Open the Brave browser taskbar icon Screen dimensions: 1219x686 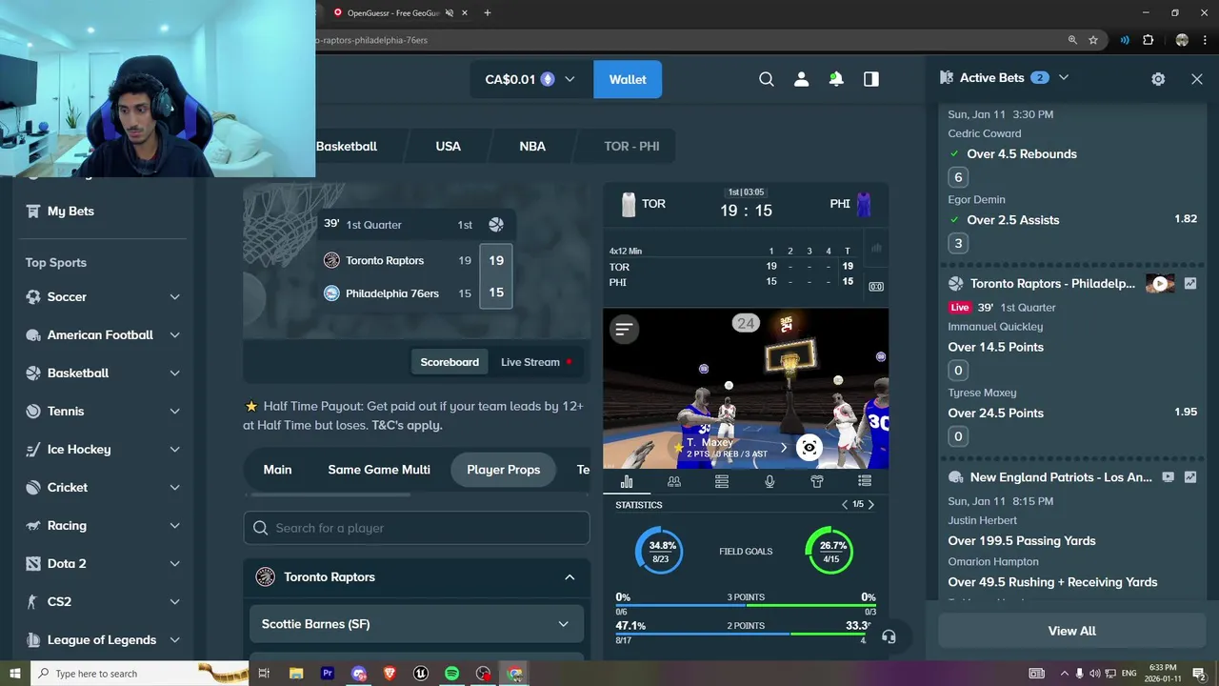390,674
